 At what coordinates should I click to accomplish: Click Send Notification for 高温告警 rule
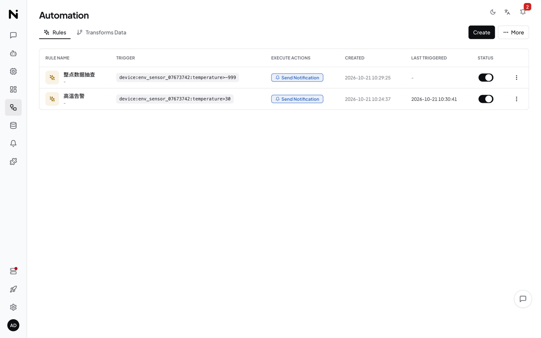point(297,99)
